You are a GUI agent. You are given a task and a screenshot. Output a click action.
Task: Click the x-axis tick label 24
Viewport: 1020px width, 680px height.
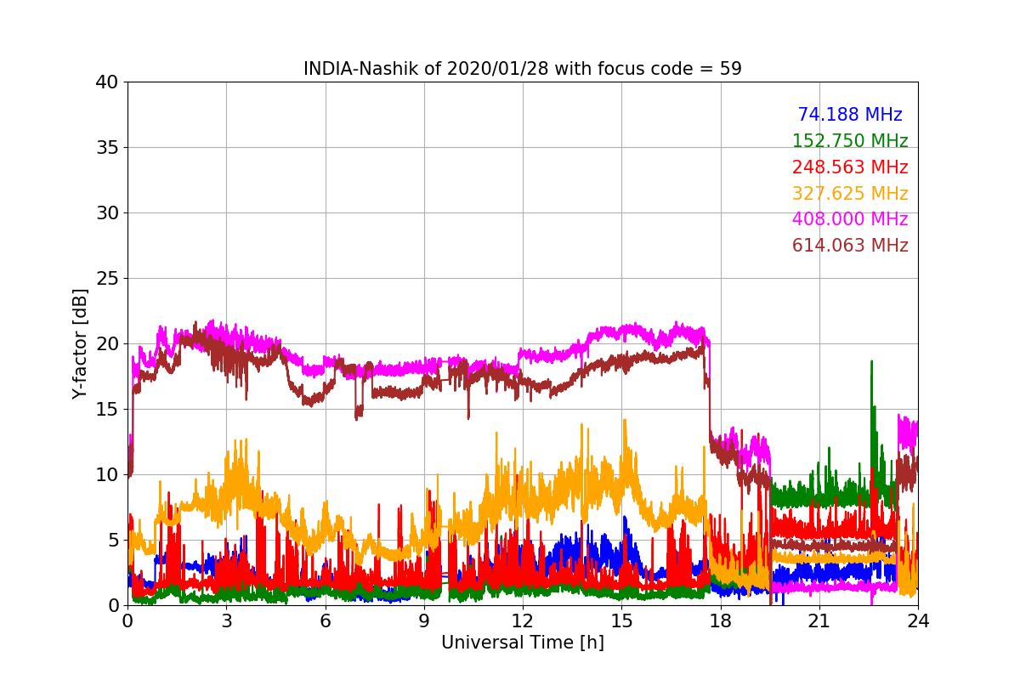click(x=918, y=620)
